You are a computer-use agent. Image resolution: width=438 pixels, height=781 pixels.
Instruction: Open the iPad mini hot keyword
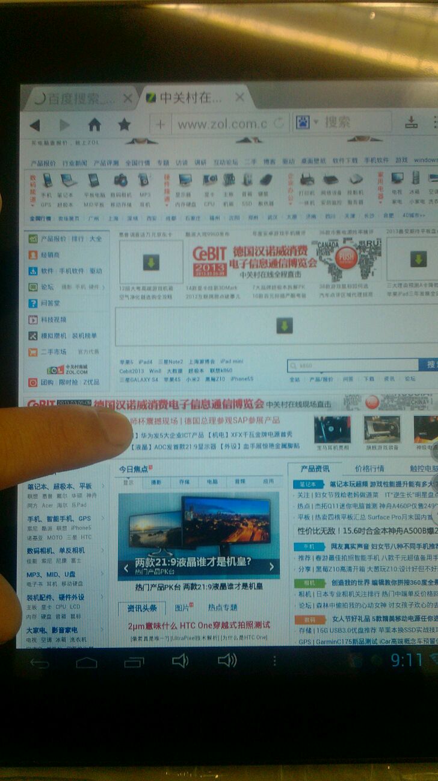coord(232,362)
